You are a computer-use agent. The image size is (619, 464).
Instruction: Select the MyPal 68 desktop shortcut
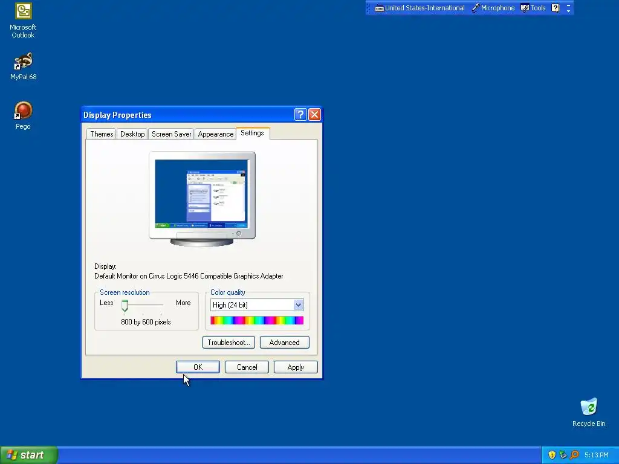(x=23, y=66)
